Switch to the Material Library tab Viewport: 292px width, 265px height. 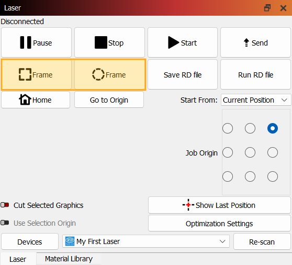point(69,259)
